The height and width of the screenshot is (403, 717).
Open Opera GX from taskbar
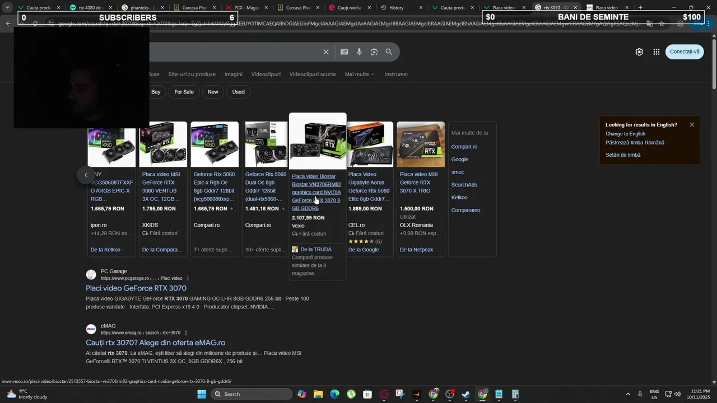pos(384,394)
